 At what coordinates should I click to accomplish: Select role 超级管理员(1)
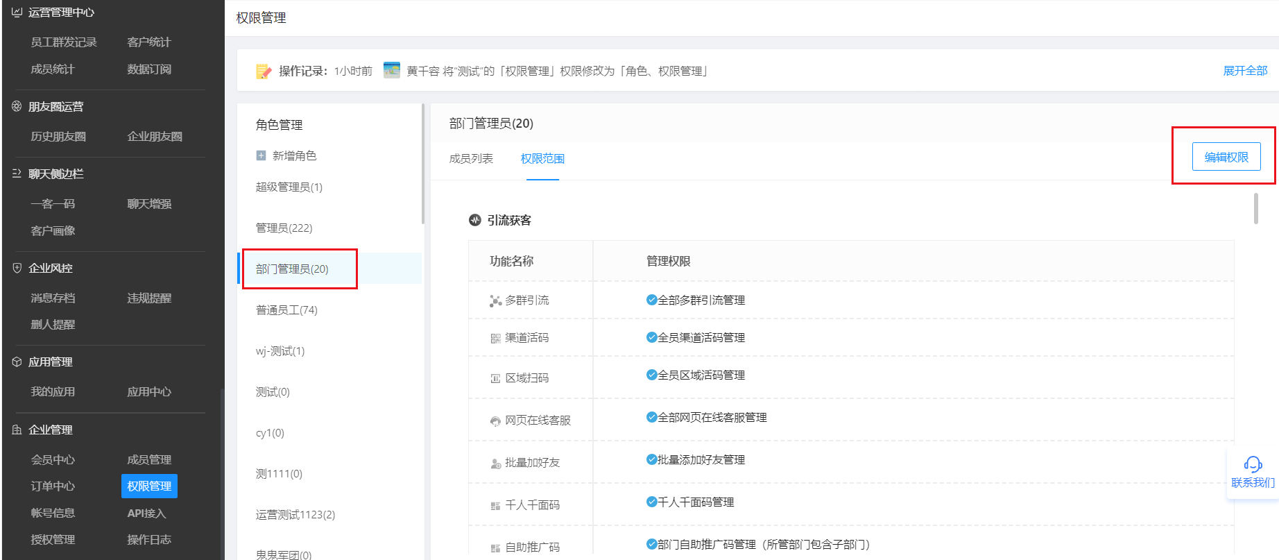[x=289, y=187]
